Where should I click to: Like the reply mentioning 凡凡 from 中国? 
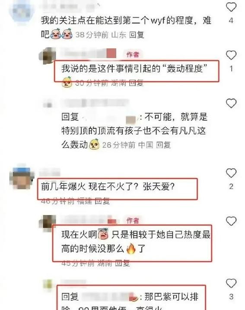tap(231, 103)
